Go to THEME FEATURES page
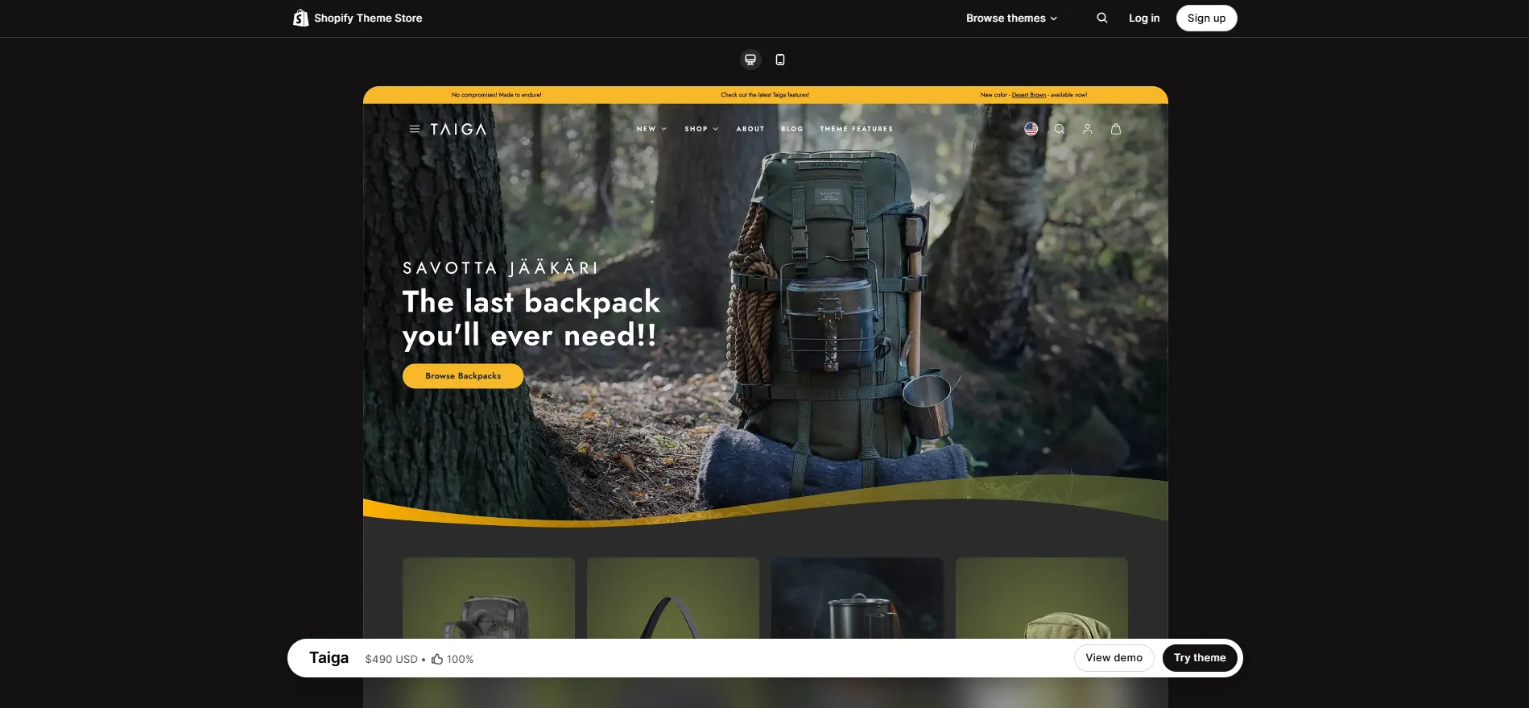1529x708 pixels. click(x=856, y=129)
